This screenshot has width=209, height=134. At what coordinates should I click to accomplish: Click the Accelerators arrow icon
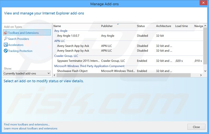[6, 45]
